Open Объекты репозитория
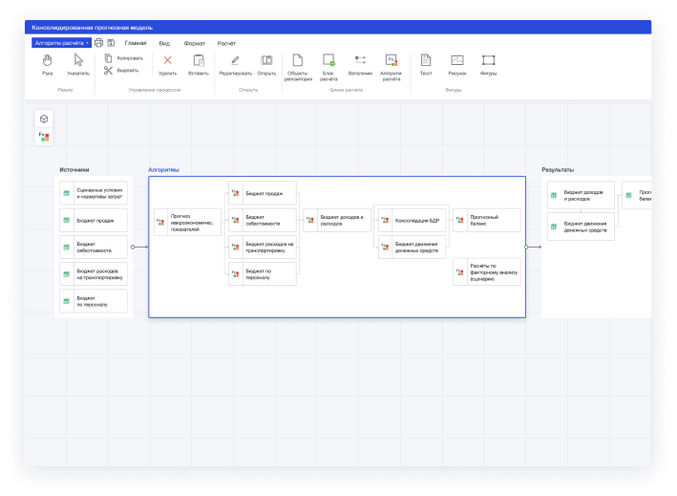677x496 pixels. click(x=298, y=68)
